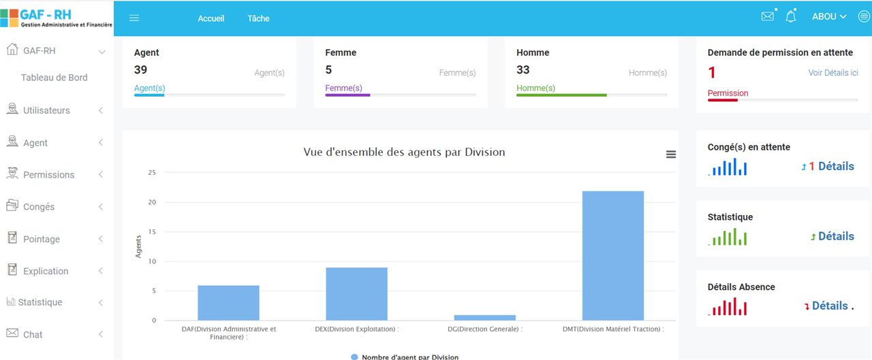Open Détails in the Détails Absence card
The image size is (872, 360).
point(830,306)
